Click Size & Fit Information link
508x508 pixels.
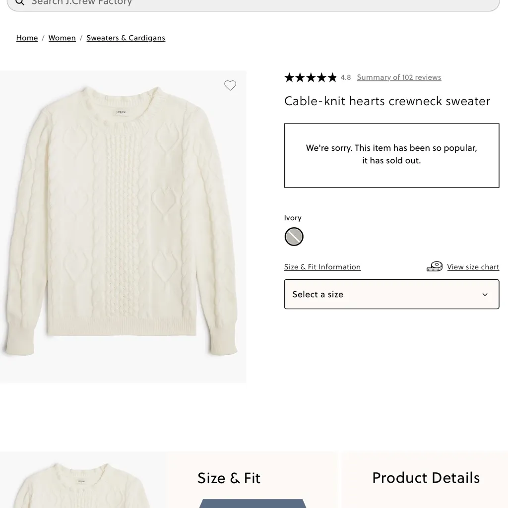point(322,267)
